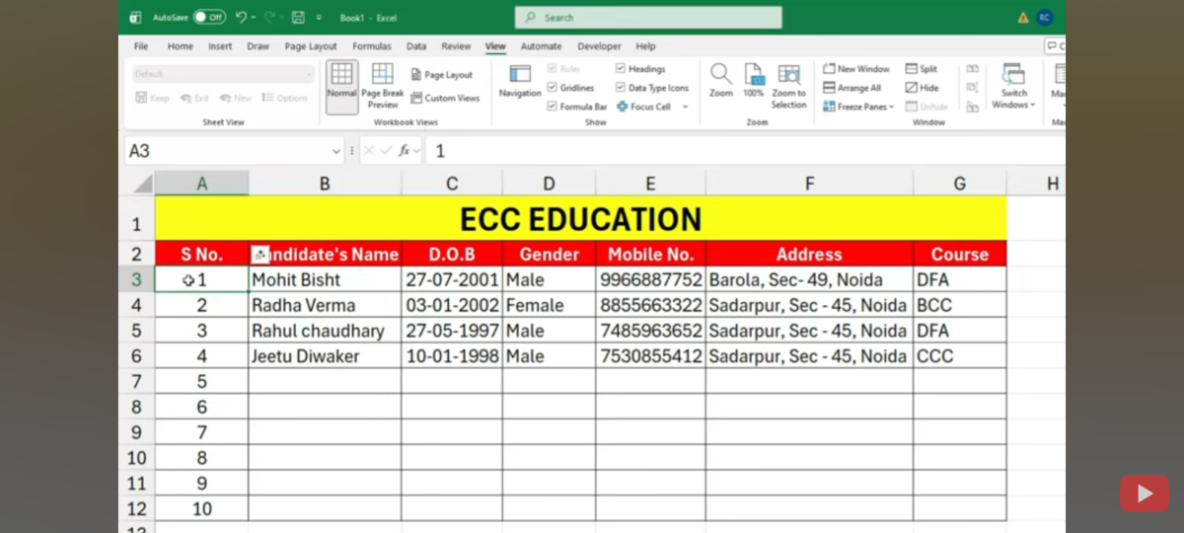The height and width of the screenshot is (533, 1184).
Task: Click the Insert Function fx icon
Action: [405, 151]
